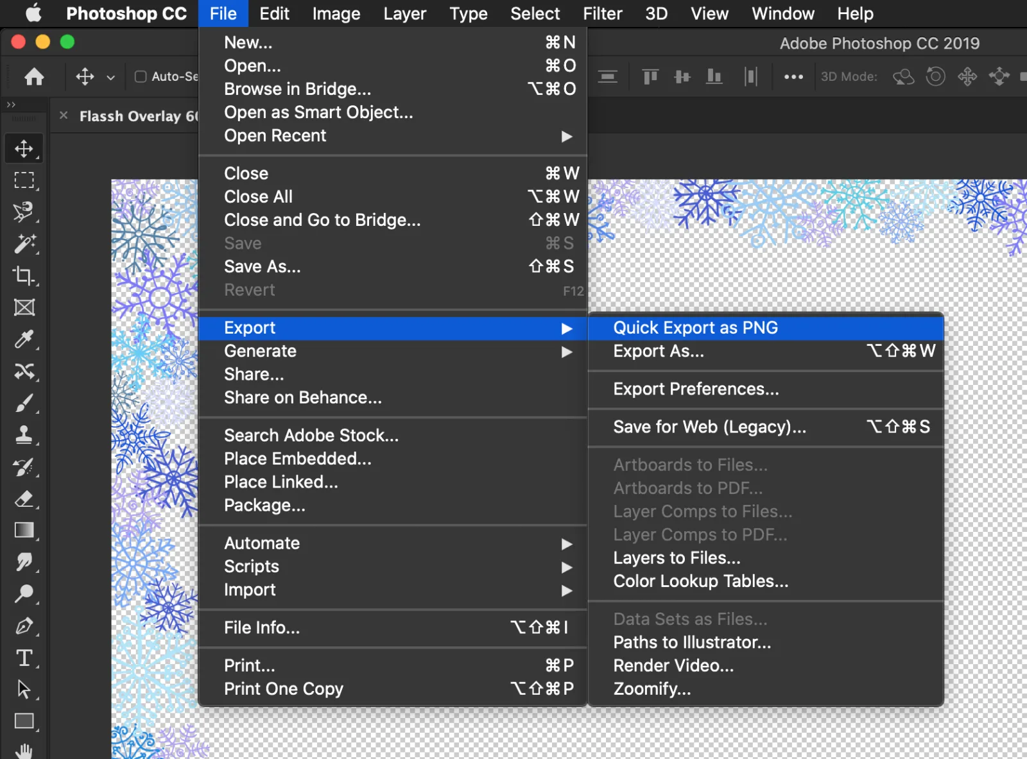The image size is (1027, 759).
Task: Choose Layers to Files option
Action: coord(766,558)
